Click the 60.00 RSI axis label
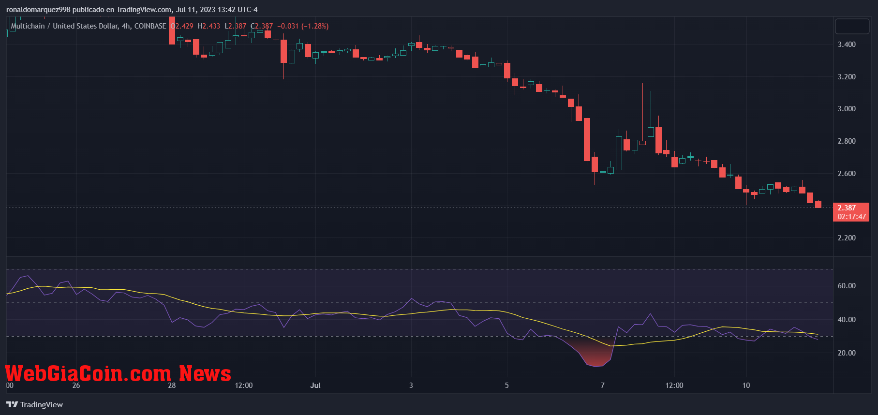 tap(847, 286)
